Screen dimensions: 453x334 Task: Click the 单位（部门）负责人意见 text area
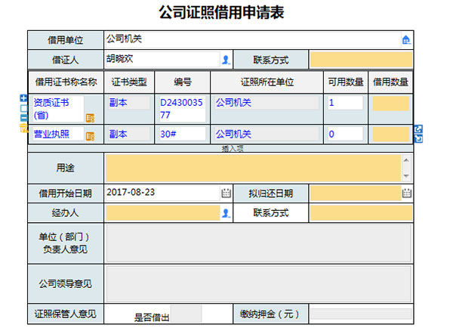tap(258, 243)
